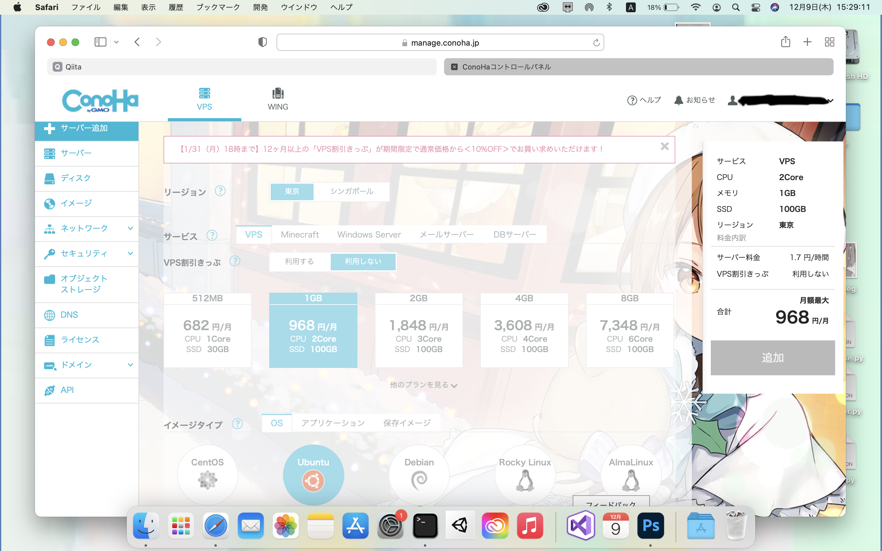Select the Rocky Linux image icon
Image resolution: width=882 pixels, height=551 pixels.
pos(525,474)
